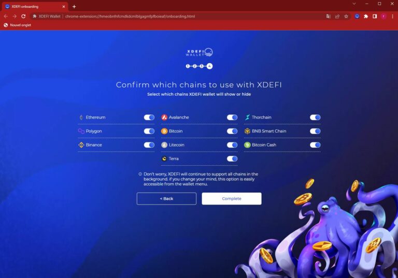Viewport: 398px width, 278px height.
Task: Expand the tab search chevron
Action: 354,4
